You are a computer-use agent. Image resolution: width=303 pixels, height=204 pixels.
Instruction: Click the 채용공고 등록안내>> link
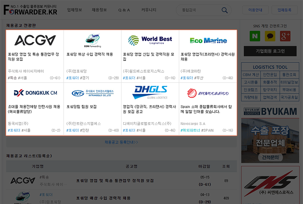(121, 142)
